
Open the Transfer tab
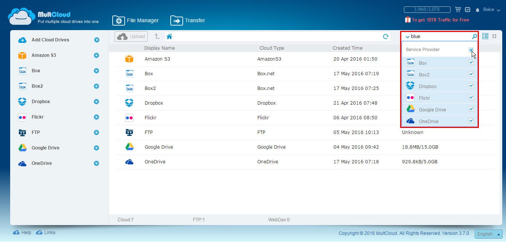(x=188, y=20)
